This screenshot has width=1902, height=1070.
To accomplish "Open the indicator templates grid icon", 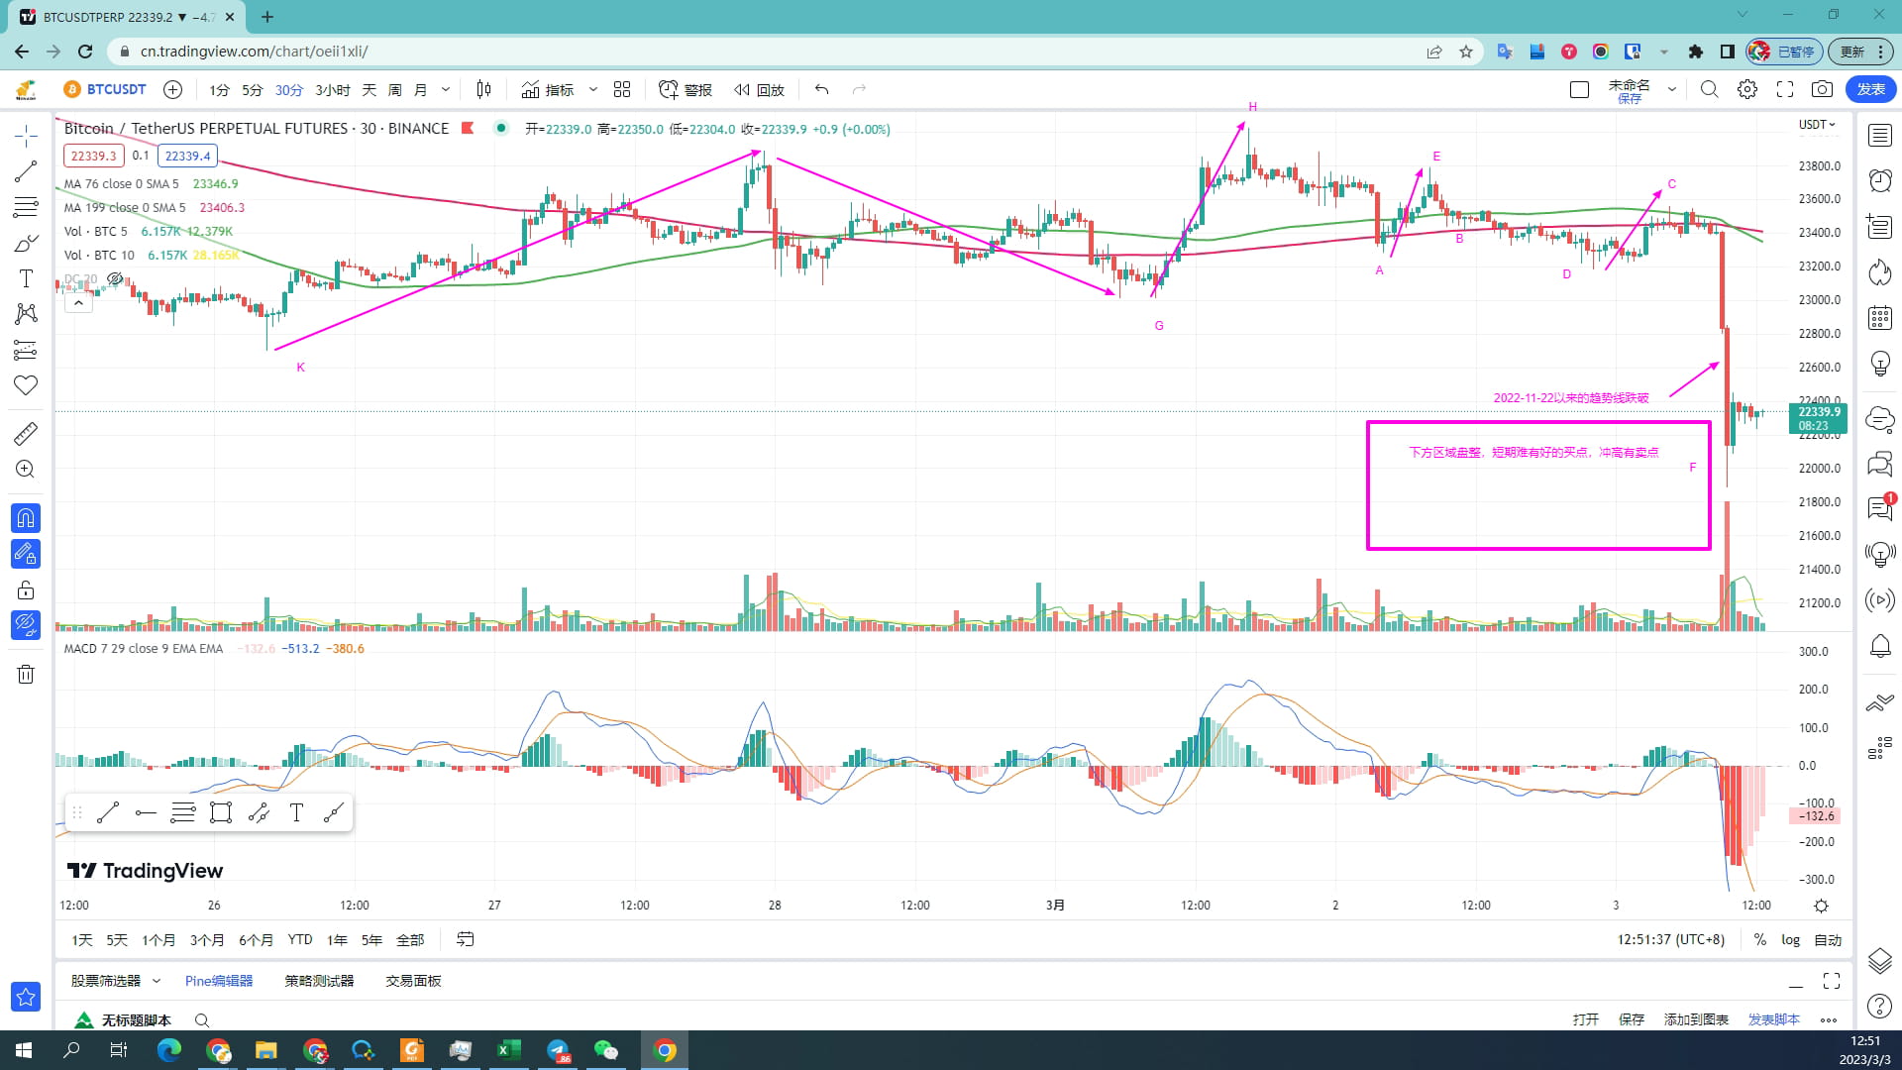I will 622,89.
